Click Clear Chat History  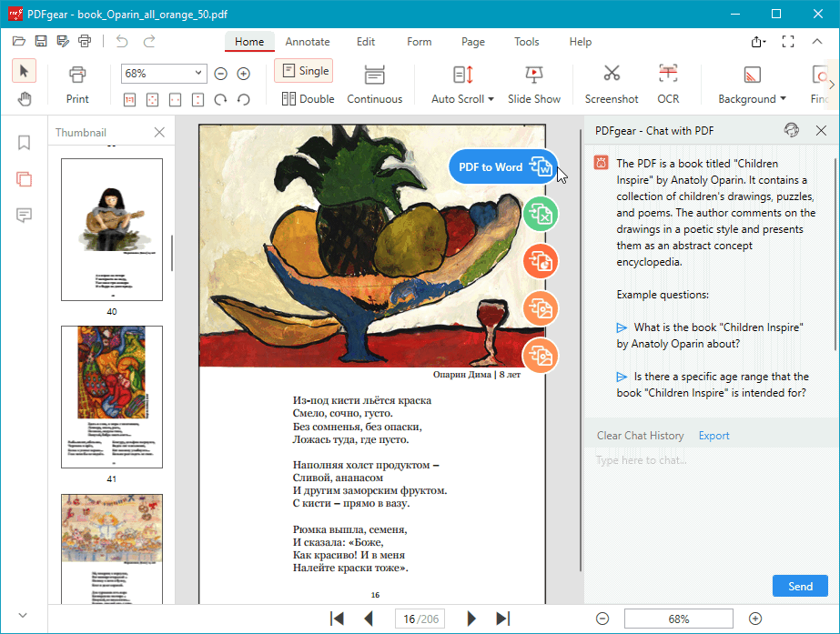coord(640,436)
